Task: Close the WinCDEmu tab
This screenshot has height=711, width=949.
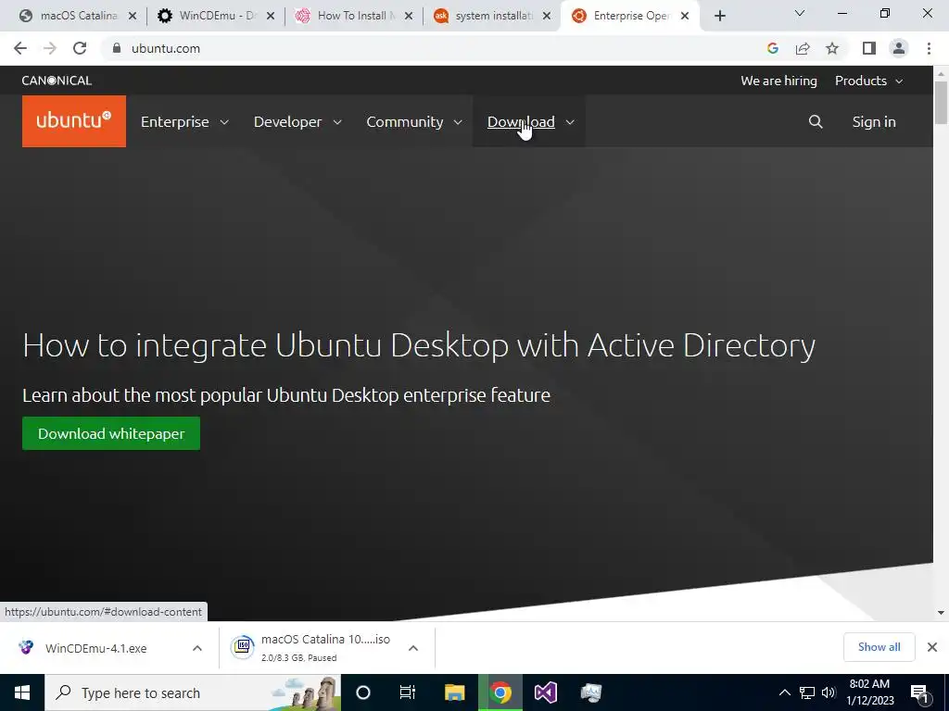Action: [271, 16]
